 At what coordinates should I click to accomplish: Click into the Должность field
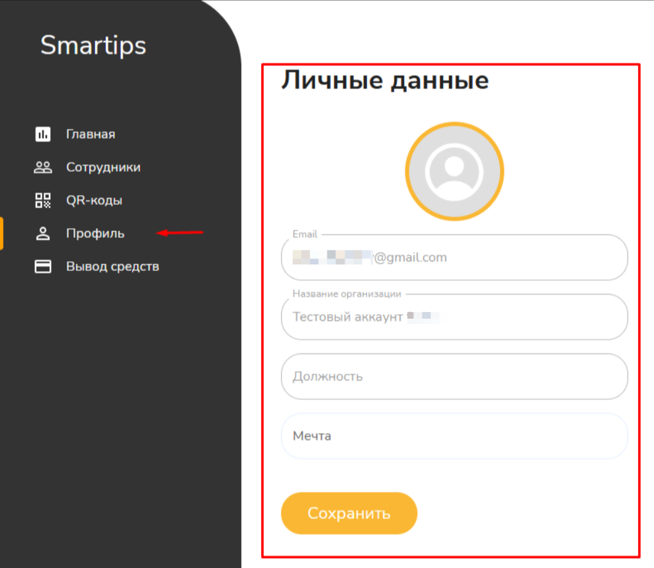click(x=454, y=377)
